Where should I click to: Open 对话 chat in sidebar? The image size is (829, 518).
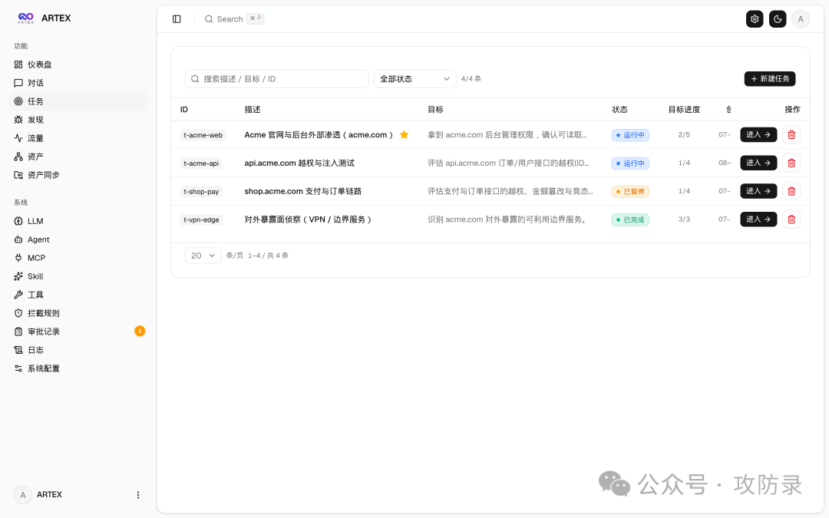(x=78, y=83)
